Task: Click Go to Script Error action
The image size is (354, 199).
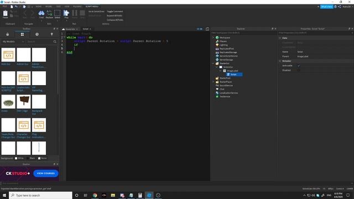Action: pos(96,12)
